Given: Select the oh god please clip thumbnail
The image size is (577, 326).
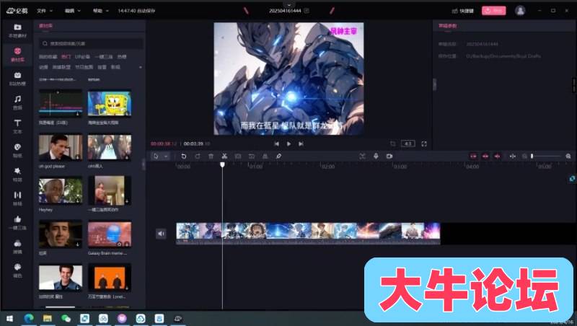Looking at the screenshot, I should [61, 147].
